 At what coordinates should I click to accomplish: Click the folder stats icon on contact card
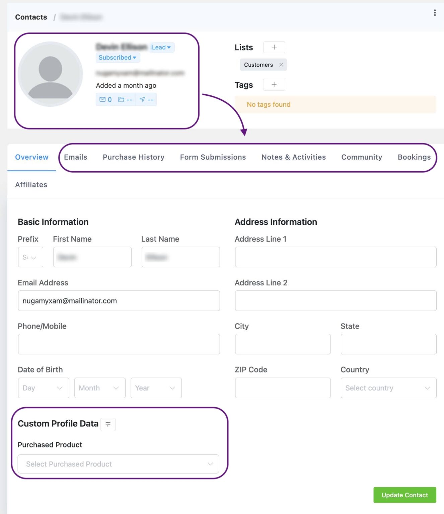pyautogui.click(x=122, y=99)
